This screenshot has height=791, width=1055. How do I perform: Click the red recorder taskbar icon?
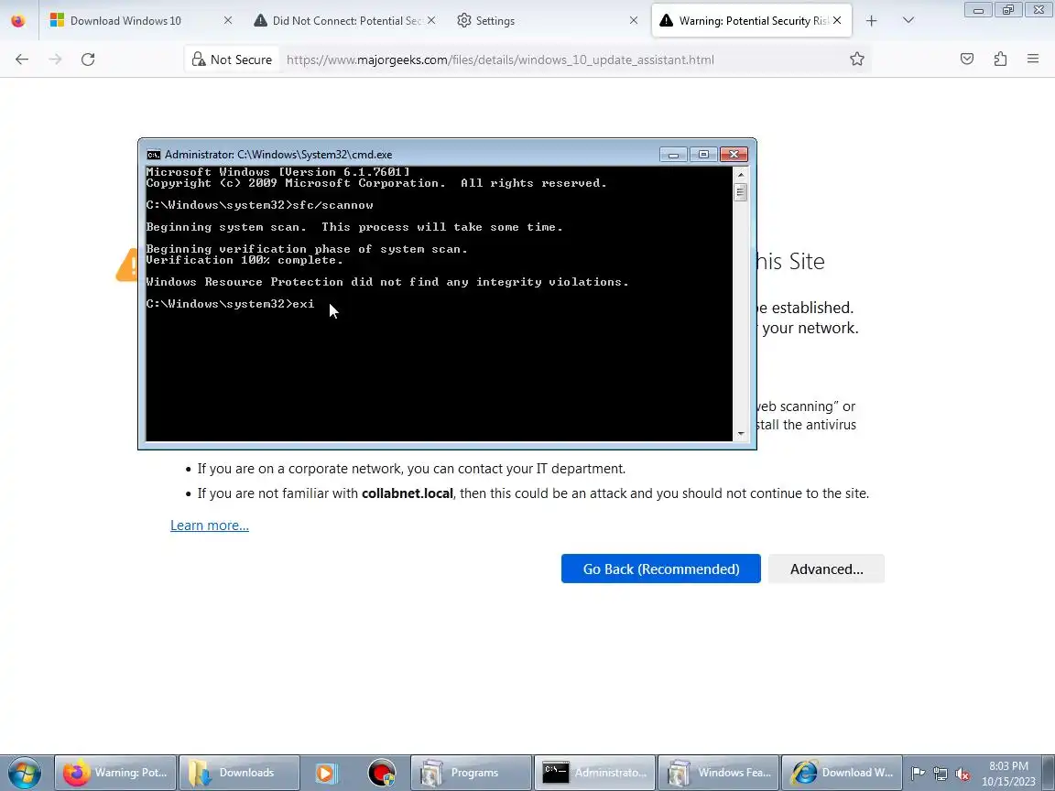tap(382, 773)
